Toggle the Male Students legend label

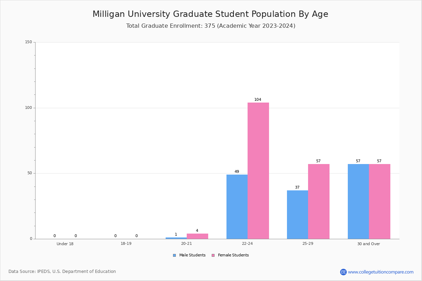click(x=192, y=255)
